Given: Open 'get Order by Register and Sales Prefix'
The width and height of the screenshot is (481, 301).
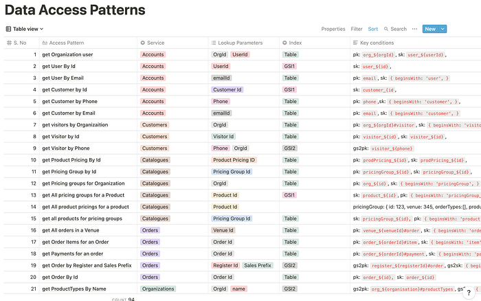Looking at the screenshot, I should [x=87, y=265].
